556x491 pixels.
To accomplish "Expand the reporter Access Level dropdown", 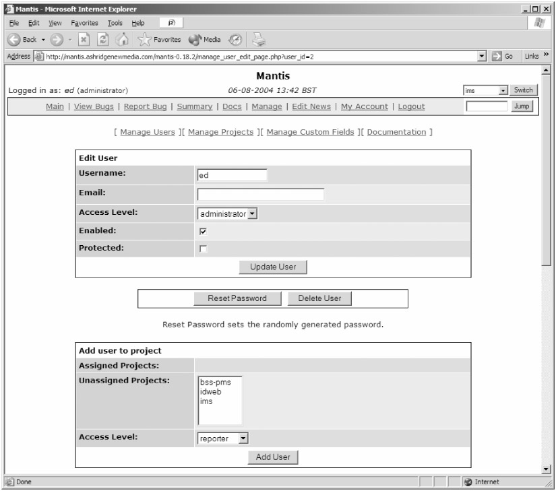I will [223, 438].
